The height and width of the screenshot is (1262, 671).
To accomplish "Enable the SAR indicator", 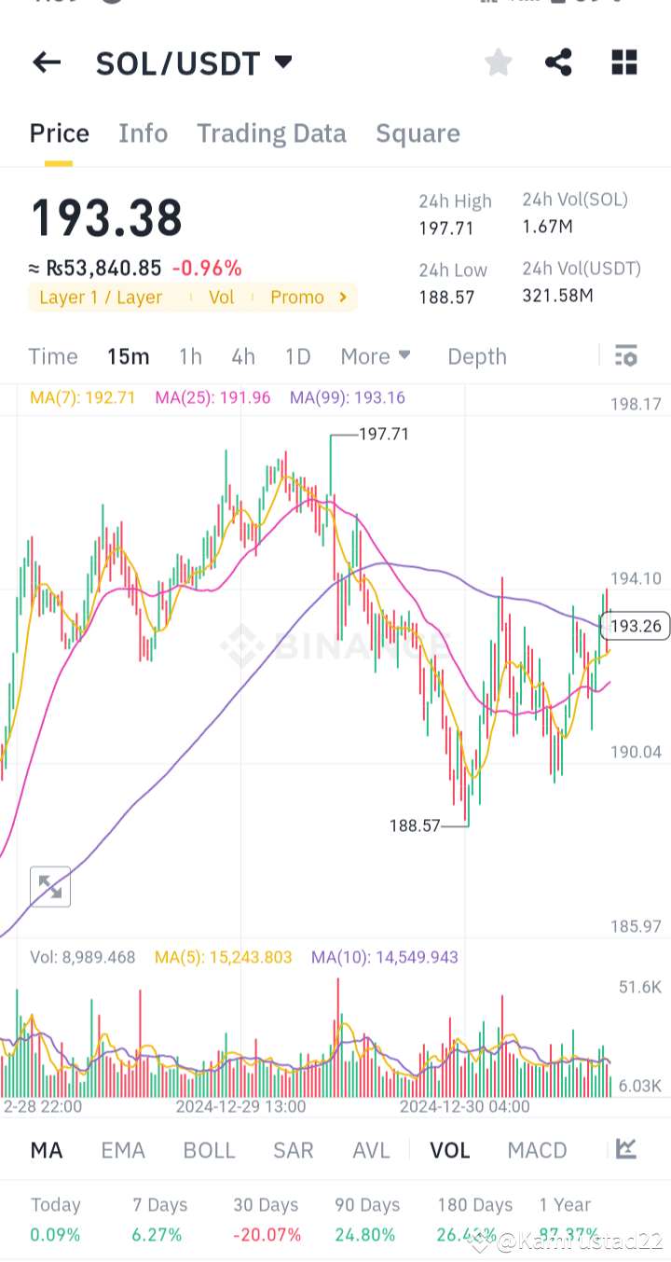I will click(x=293, y=1149).
